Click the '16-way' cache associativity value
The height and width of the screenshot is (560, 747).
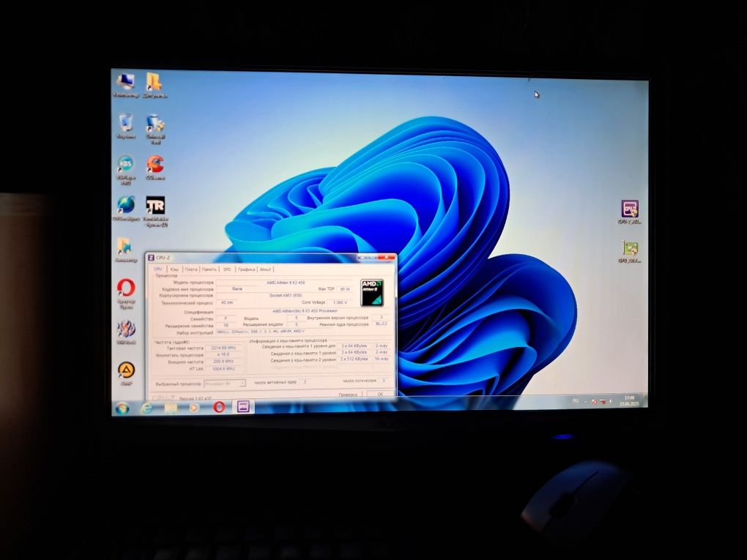click(x=381, y=359)
